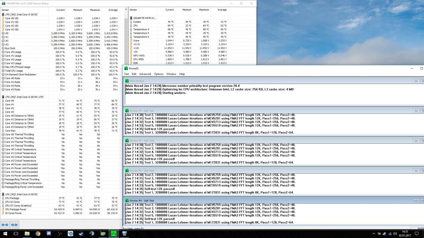Click the Steam icon in the system tray
This screenshot has width=424, height=238.
click(x=384, y=234)
